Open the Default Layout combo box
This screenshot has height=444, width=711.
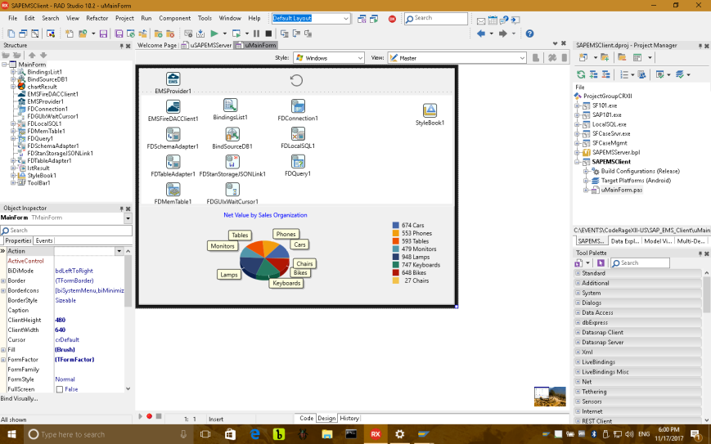(x=346, y=19)
